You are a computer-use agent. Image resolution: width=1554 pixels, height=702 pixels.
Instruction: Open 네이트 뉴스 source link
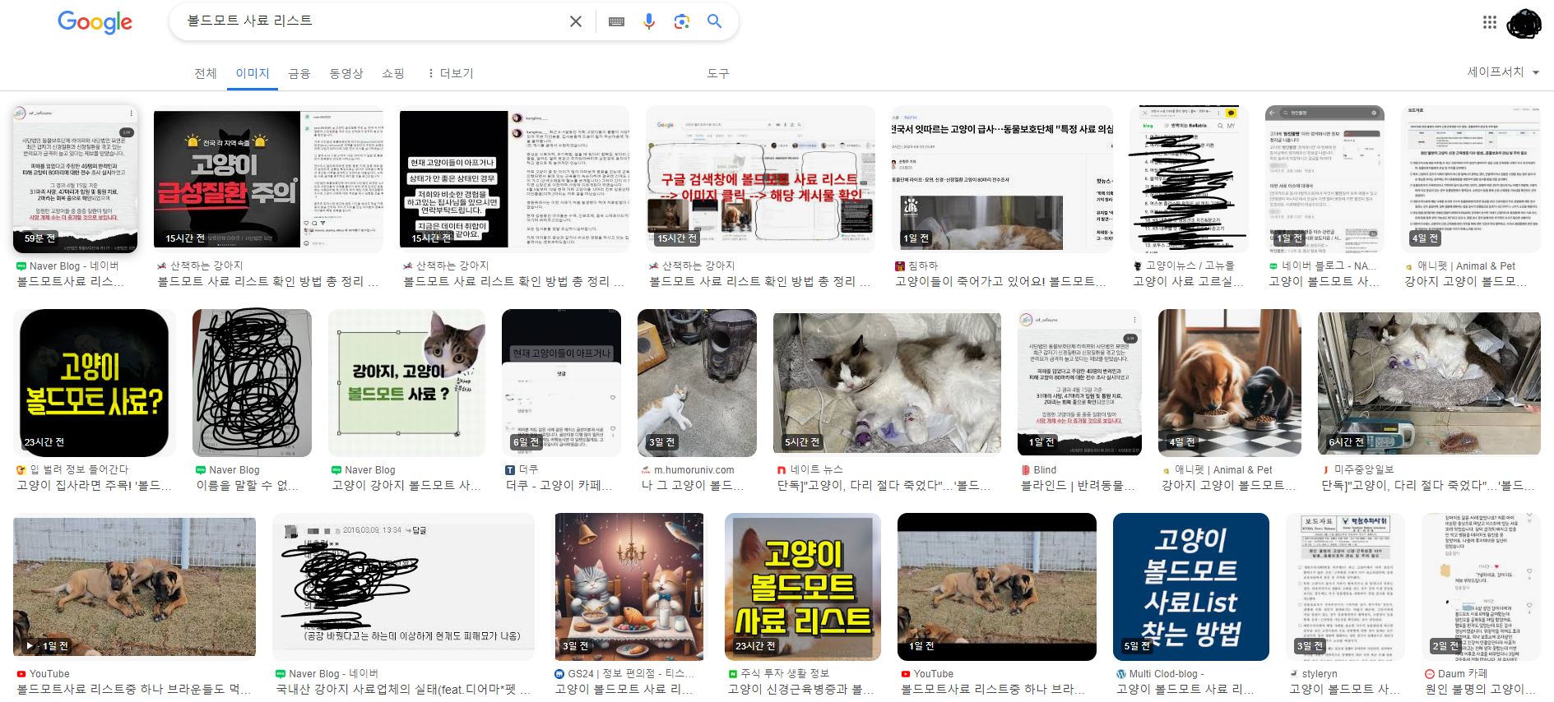[x=810, y=470]
